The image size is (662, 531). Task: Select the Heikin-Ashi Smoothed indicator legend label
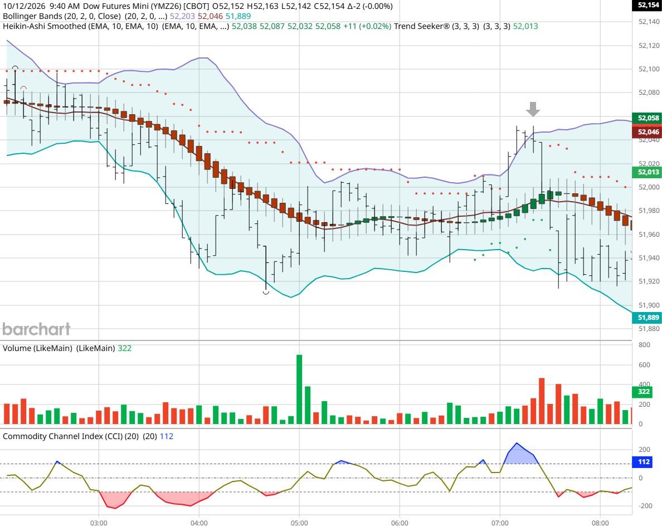81,26
